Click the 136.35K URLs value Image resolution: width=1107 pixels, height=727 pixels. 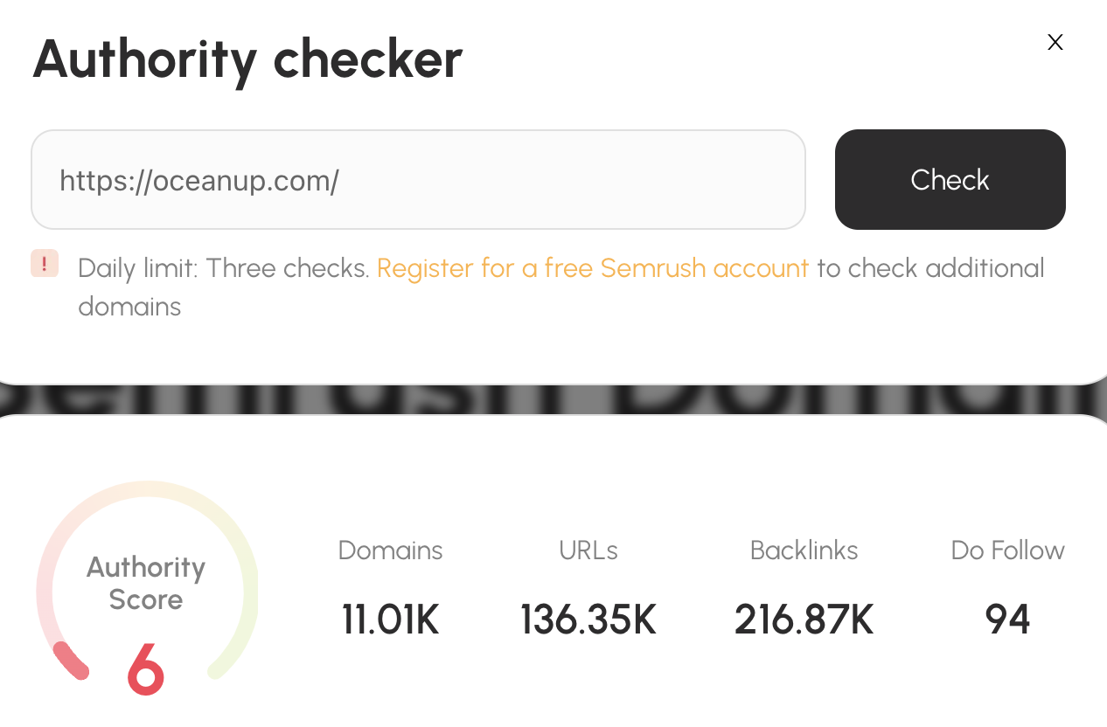(x=588, y=620)
